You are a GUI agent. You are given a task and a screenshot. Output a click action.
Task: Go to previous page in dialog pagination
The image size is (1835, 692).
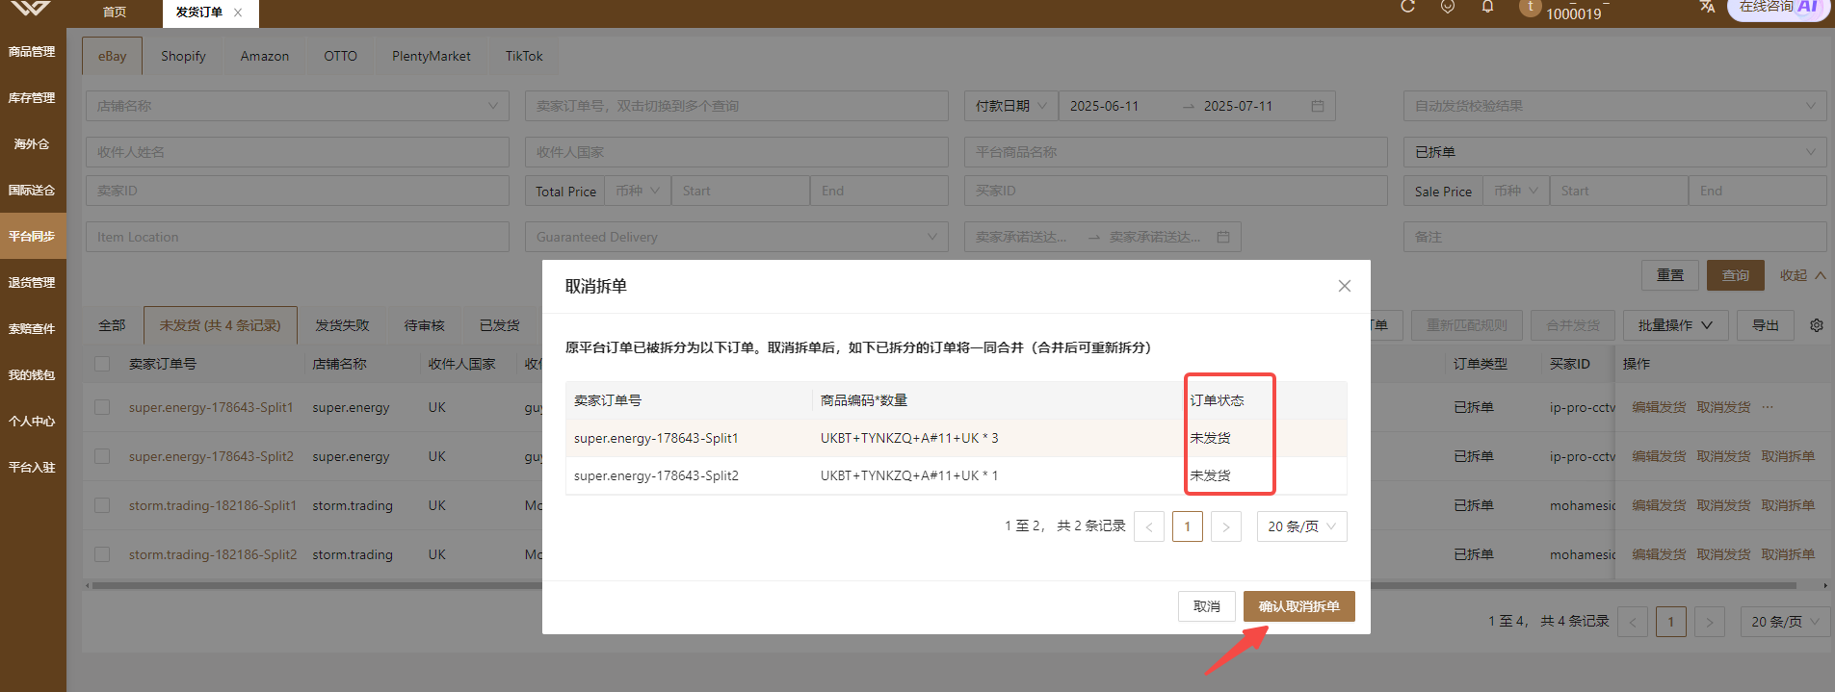(1149, 526)
